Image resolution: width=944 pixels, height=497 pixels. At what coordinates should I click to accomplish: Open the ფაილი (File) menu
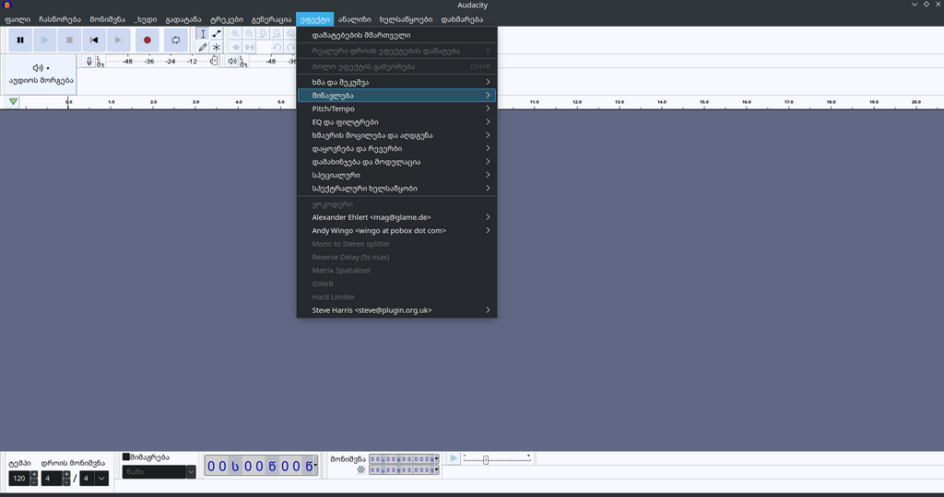coord(18,19)
